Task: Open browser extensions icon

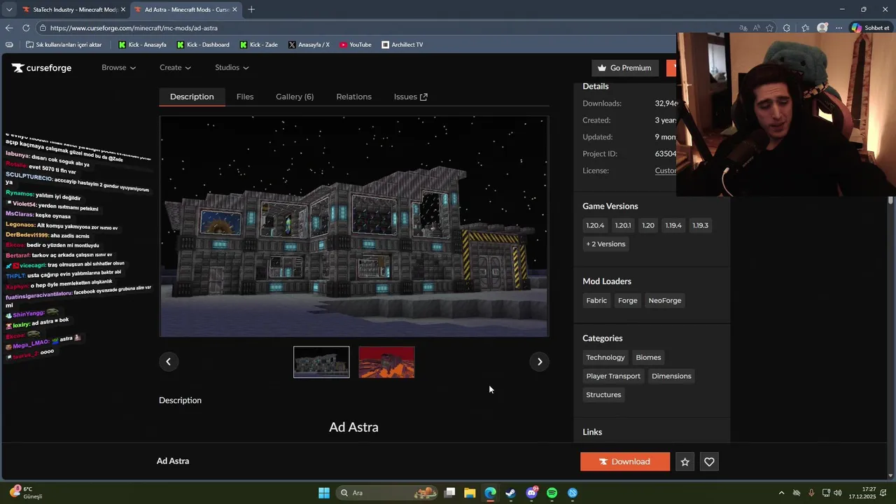Action: 787,28
